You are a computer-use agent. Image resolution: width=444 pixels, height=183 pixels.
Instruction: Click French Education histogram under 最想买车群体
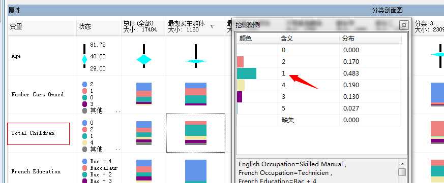pyautogui.click(x=196, y=171)
